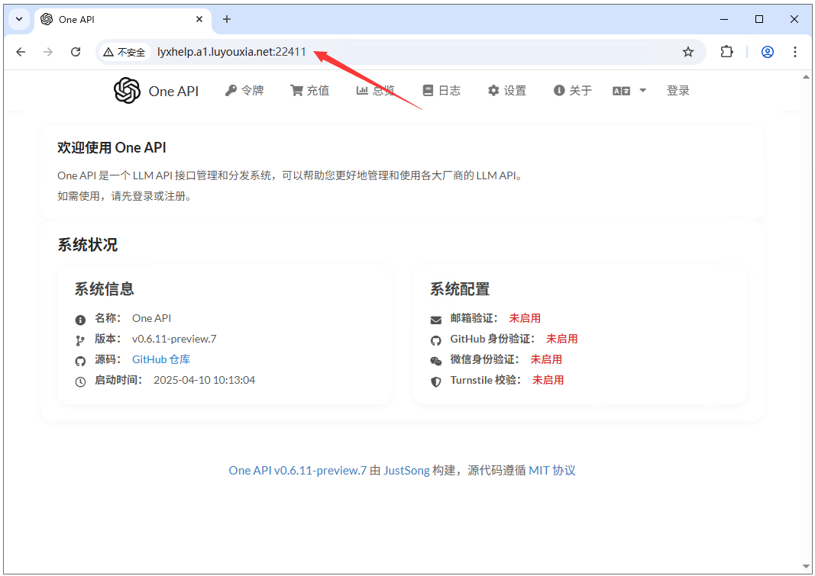Image resolution: width=815 pixels, height=576 pixels.
Task: Open the 关于 about page
Action: coord(572,90)
